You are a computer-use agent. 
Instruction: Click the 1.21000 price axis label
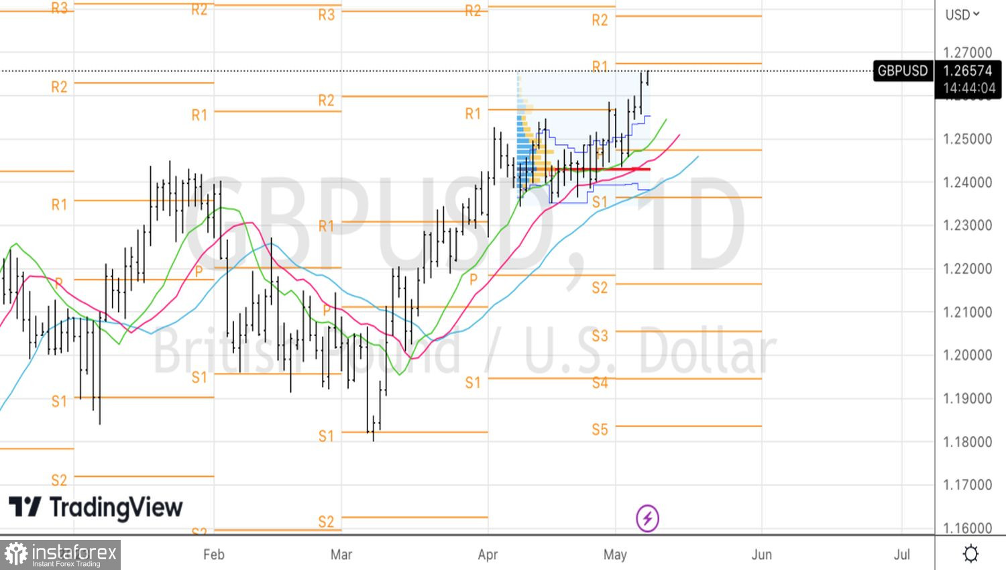point(967,312)
